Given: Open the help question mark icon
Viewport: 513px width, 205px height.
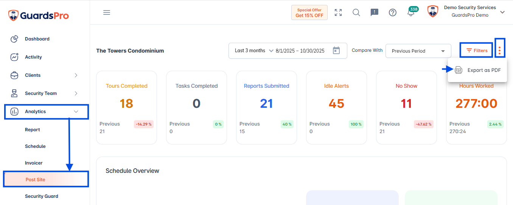Looking at the screenshot, I should point(393,12).
